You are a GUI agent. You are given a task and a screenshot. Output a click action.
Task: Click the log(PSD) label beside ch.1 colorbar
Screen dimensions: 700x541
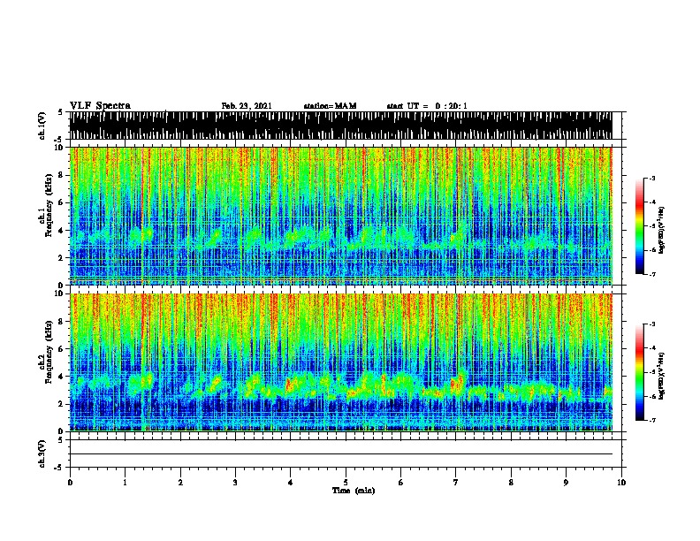tap(661, 230)
